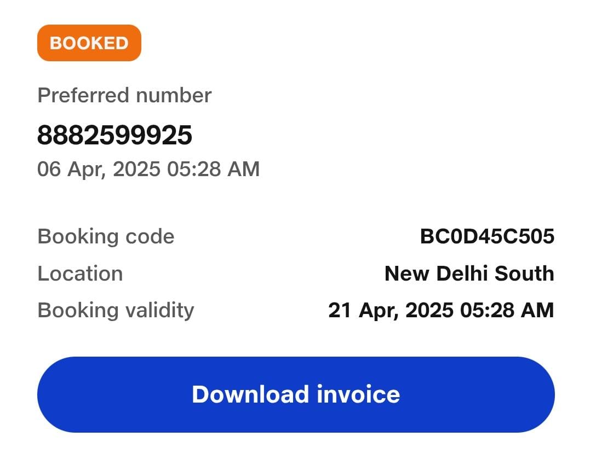Click the Preferred number label
Viewport: 590px width, 454px height.
click(124, 96)
